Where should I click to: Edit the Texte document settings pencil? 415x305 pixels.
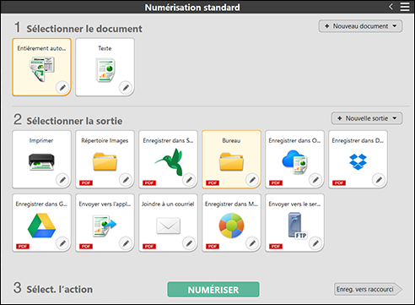point(126,88)
